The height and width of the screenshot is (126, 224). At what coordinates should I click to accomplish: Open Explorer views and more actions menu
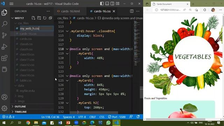point(48,11)
